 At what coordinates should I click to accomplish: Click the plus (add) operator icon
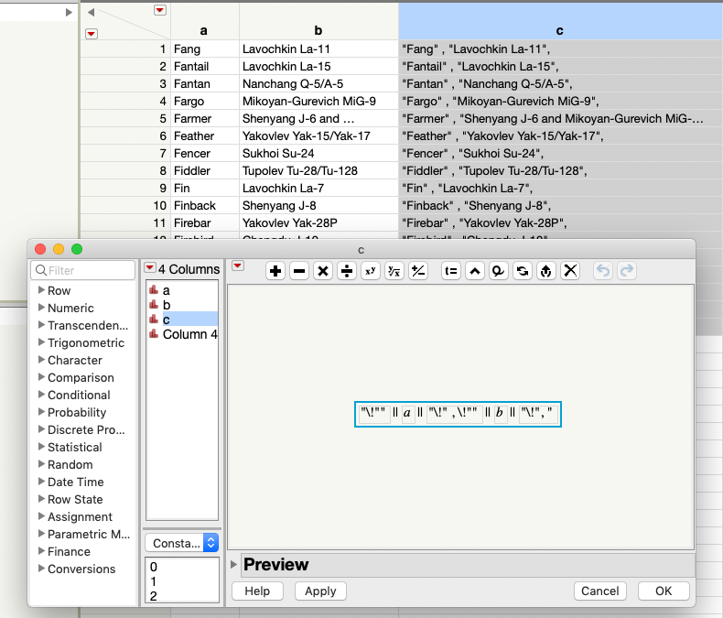[x=275, y=271]
